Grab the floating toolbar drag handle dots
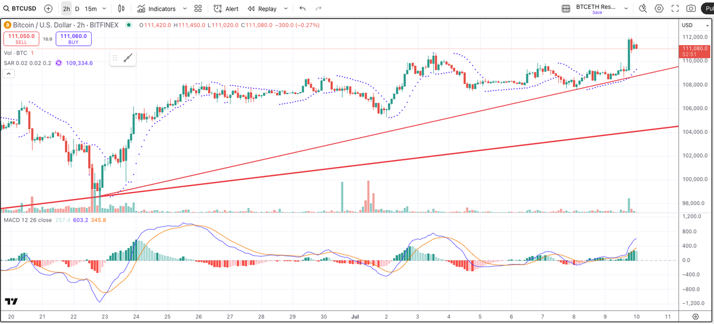Image resolution: width=714 pixels, height=324 pixels. (x=115, y=58)
